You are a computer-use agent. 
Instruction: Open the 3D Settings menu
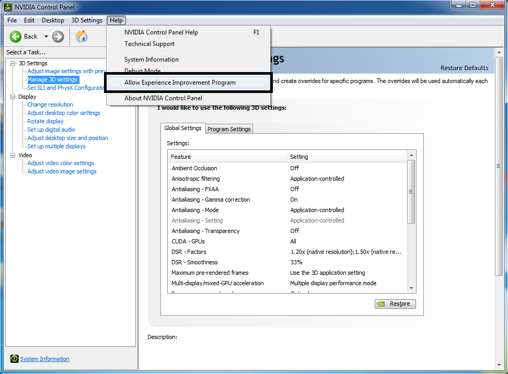87,20
